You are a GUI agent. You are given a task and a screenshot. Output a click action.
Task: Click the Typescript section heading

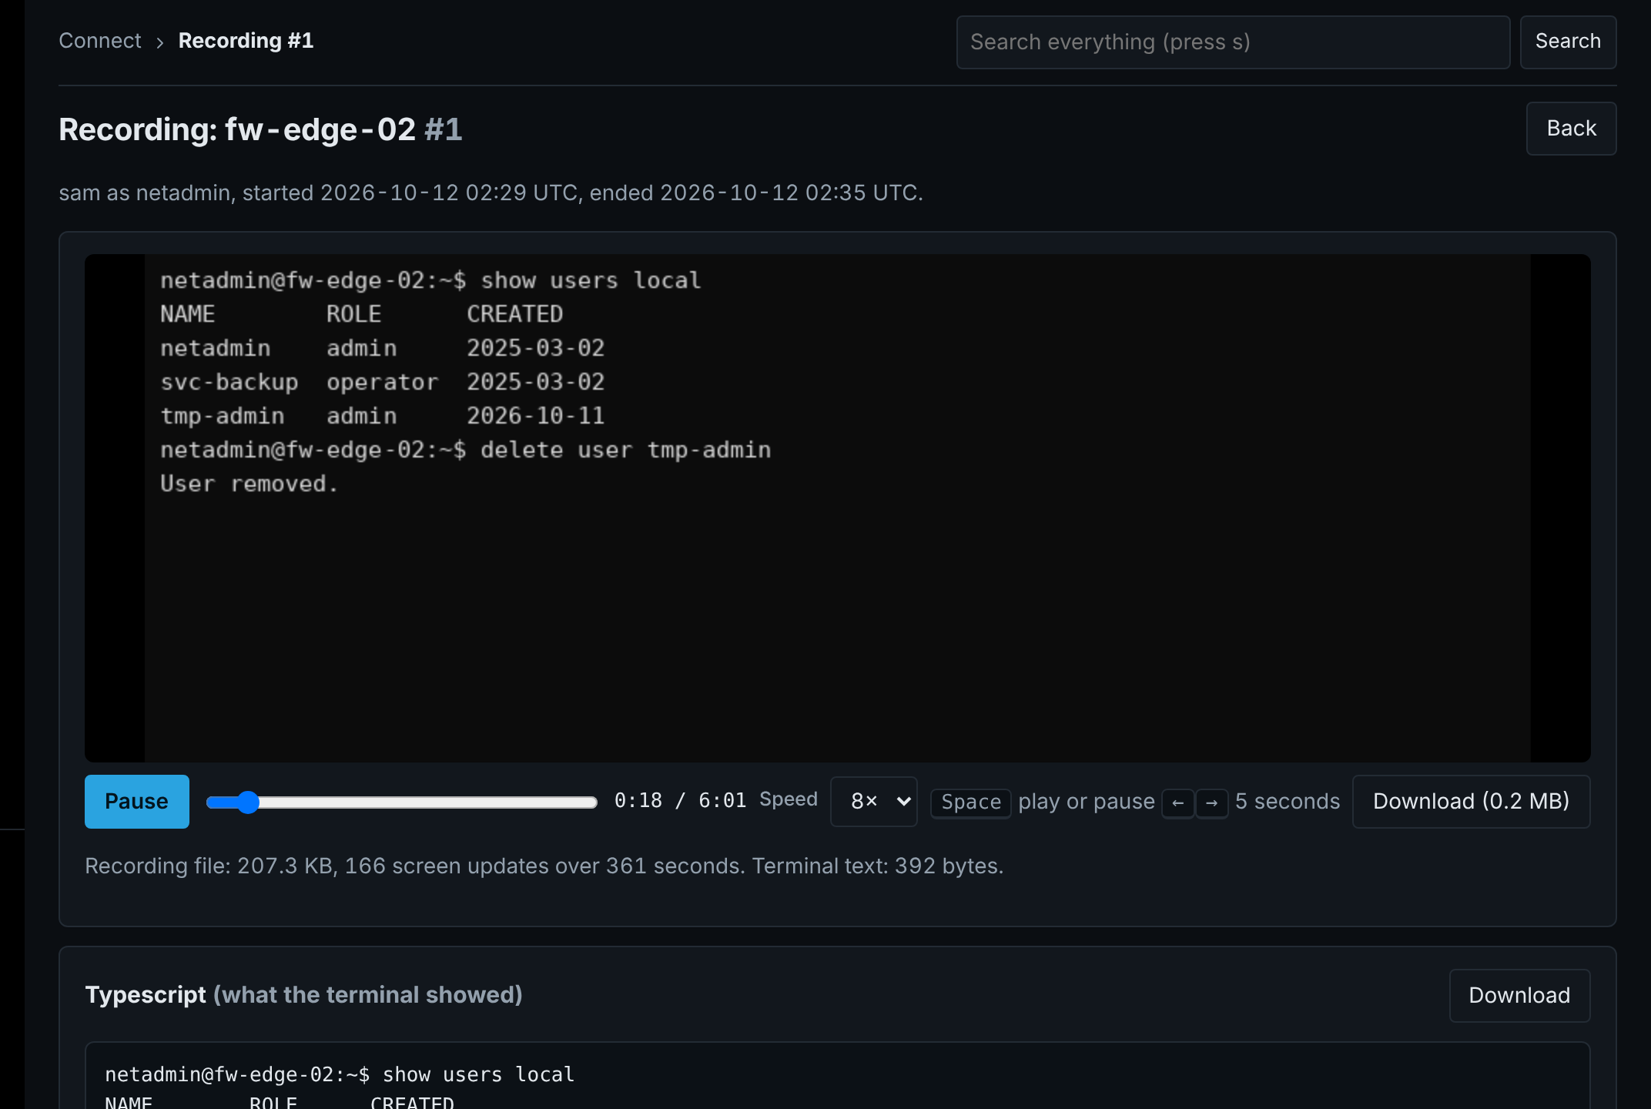coord(304,995)
